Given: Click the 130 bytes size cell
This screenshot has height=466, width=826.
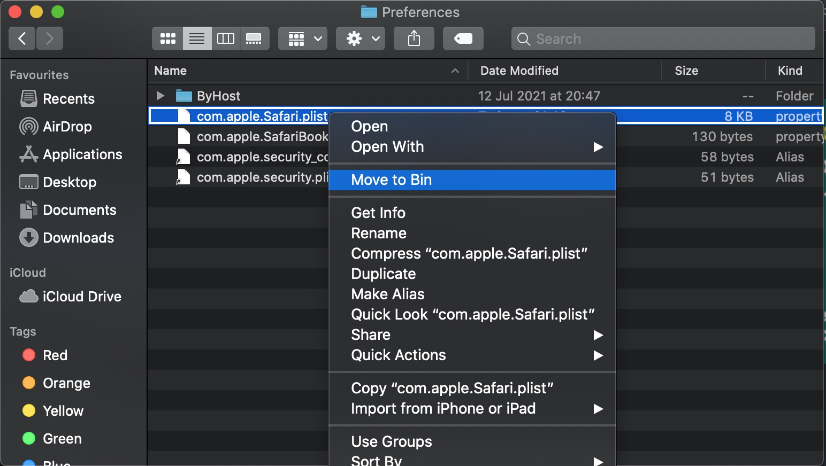Looking at the screenshot, I should pos(722,137).
